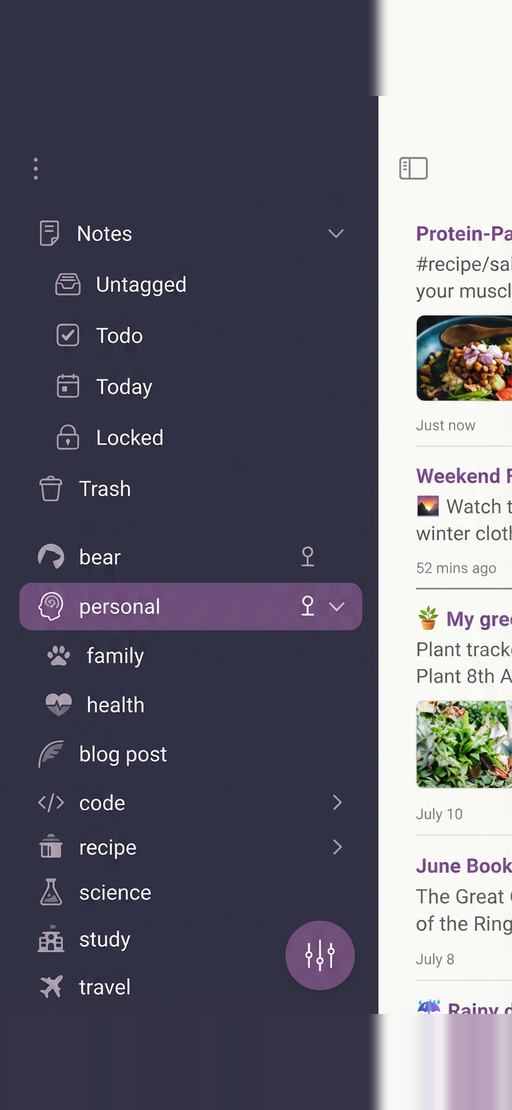Expand the recipe tag chevron

(337, 847)
